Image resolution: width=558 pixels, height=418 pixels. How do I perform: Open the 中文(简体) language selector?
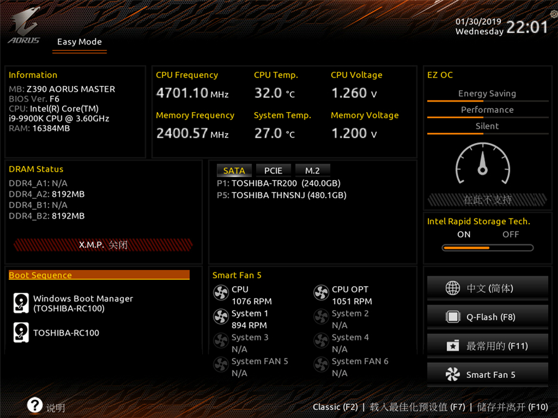(487, 289)
